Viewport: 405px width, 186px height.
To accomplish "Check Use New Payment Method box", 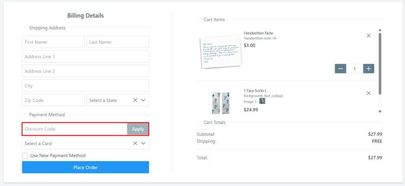I will pyautogui.click(x=25, y=156).
